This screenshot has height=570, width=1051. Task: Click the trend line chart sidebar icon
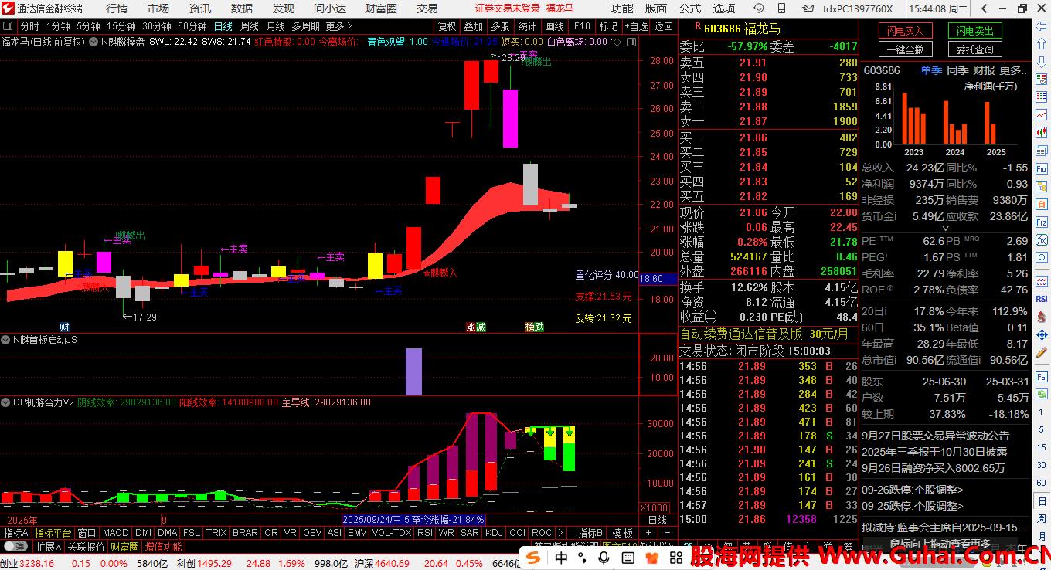(x=1041, y=116)
